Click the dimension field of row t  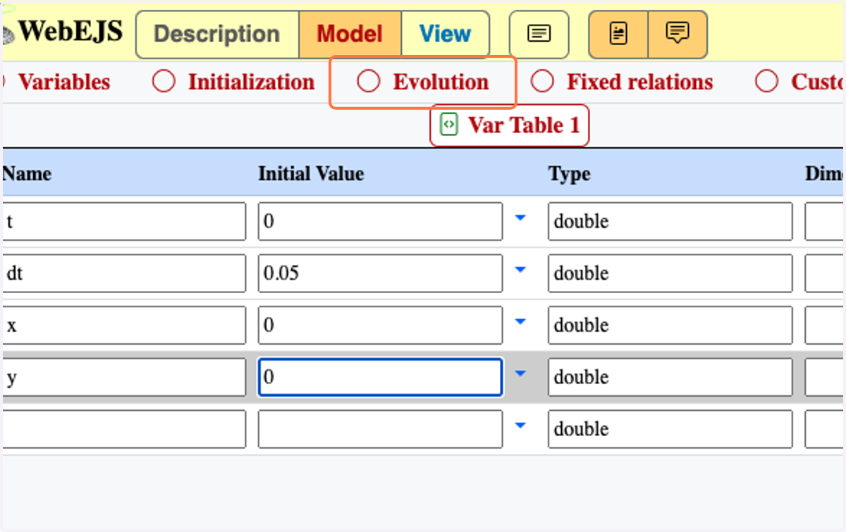click(825, 221)
